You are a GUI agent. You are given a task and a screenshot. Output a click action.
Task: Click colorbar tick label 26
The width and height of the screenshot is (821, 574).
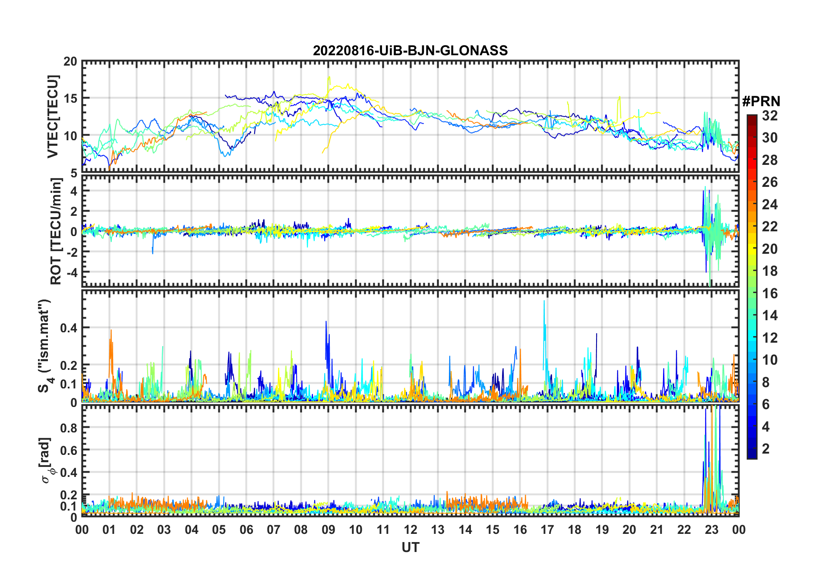770,182
